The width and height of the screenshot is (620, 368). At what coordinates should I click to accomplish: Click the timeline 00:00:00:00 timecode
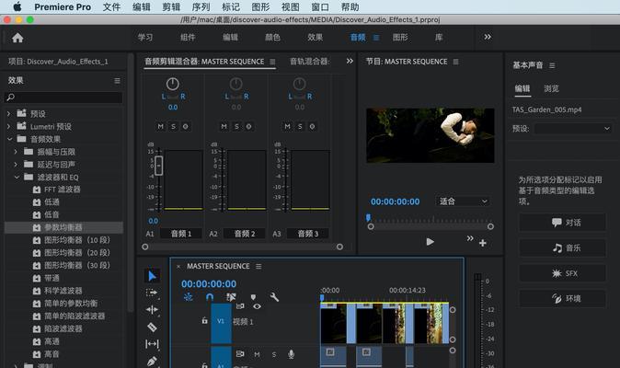pyautogui.click(x=209, y=283)
